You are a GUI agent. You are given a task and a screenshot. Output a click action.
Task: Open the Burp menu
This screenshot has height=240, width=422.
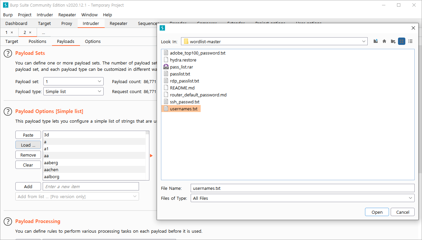point(8,15)
